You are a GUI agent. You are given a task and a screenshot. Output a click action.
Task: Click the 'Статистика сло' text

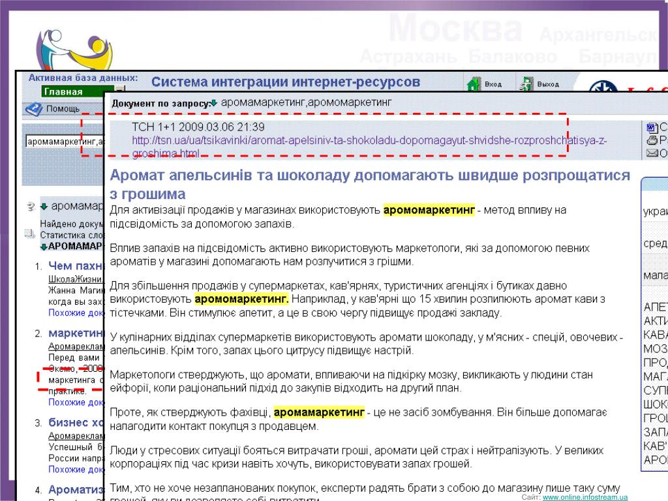coord(72,235)
